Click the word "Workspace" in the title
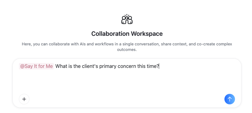 [x=146, y=34]
